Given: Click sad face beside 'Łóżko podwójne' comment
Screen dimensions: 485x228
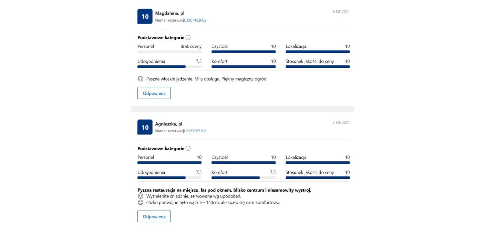Looking at the screenshot, I should pos(141,202).
